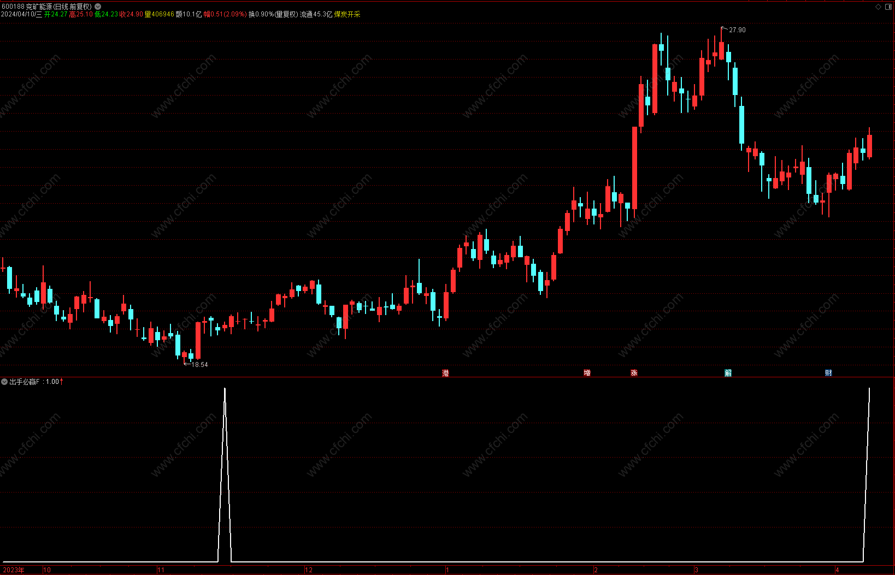Screen dimensions: 895x575
Task: Click the 流通45.3亿 float value
Action: pyautogui.click(x=316, y=14)
